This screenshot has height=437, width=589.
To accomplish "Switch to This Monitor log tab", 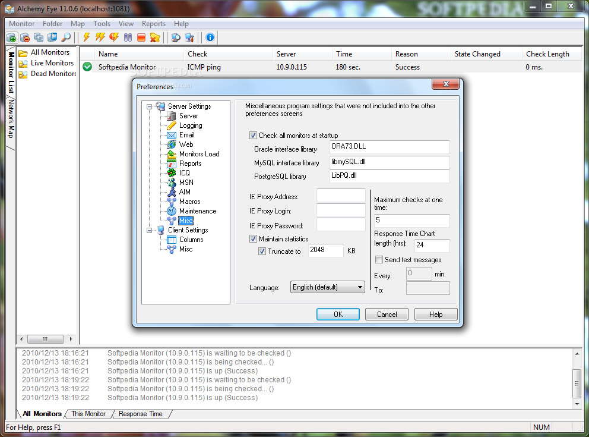I will (88, 414).
